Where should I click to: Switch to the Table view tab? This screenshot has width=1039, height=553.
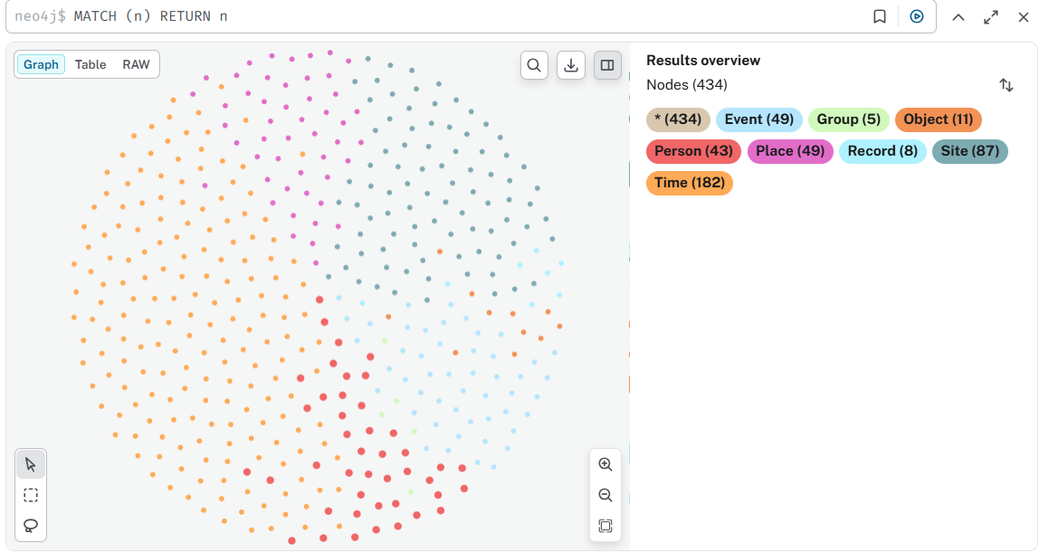click(x=91, y=64)
